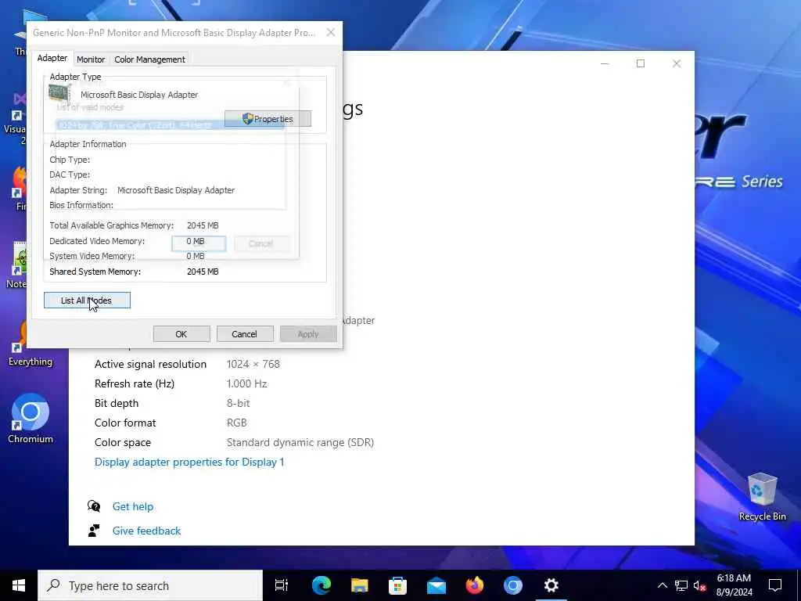Image resolution: width=801 pixels, height=601 pixels.
Task: Maximize the Settings window
Action: click(641, 63)
